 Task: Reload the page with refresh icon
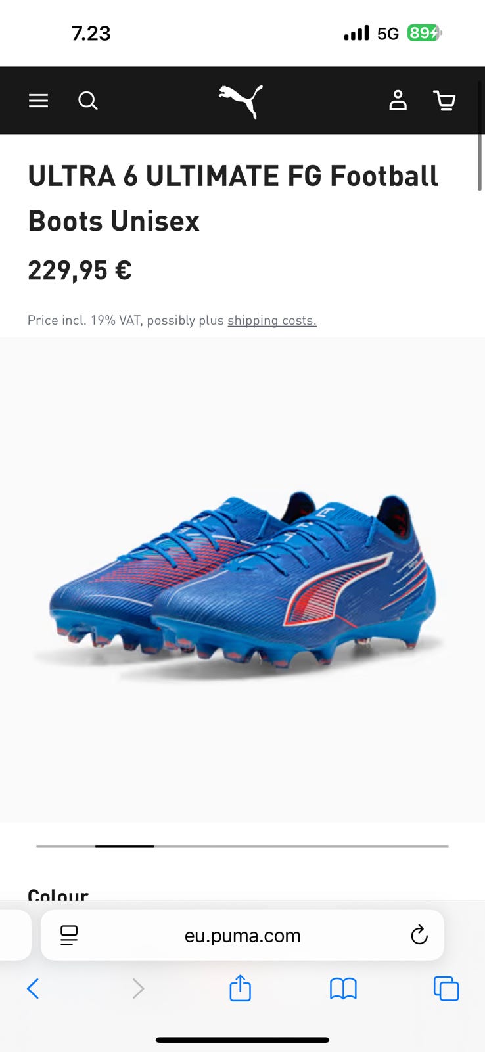coord(419,935)
